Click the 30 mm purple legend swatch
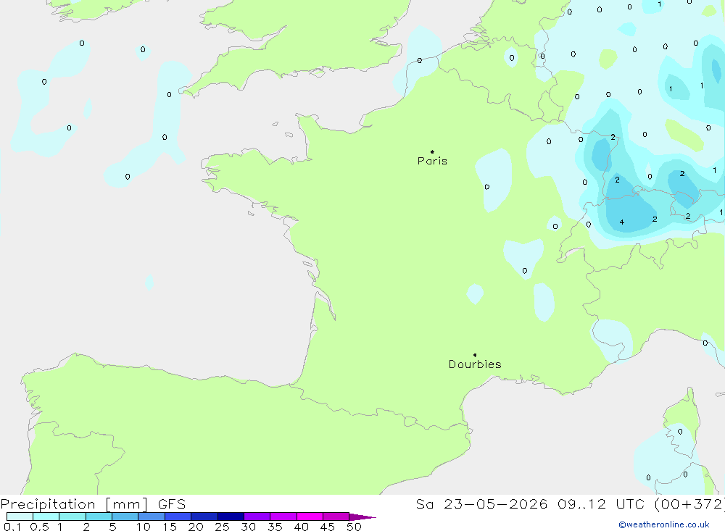 (x=257, y=517)
